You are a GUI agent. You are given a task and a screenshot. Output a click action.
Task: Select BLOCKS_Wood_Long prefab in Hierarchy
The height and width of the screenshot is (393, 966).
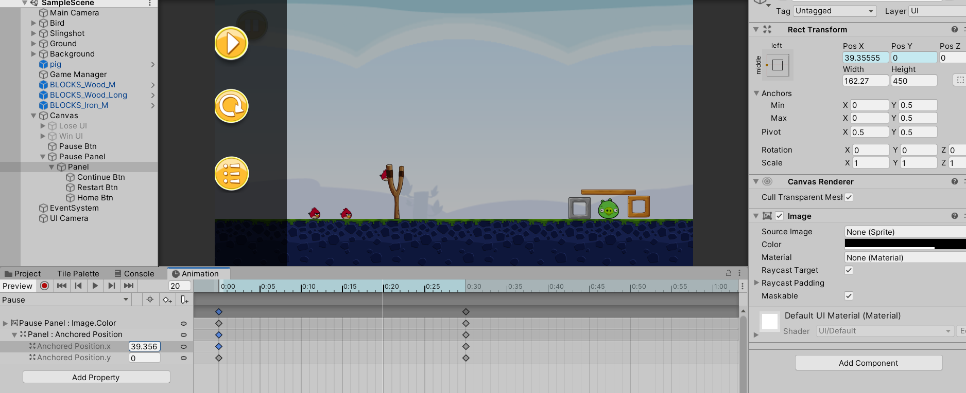89,95
